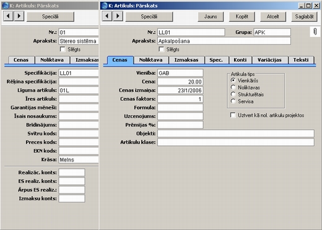
Task: Click the Vienība field
Action: pos(180,73)
